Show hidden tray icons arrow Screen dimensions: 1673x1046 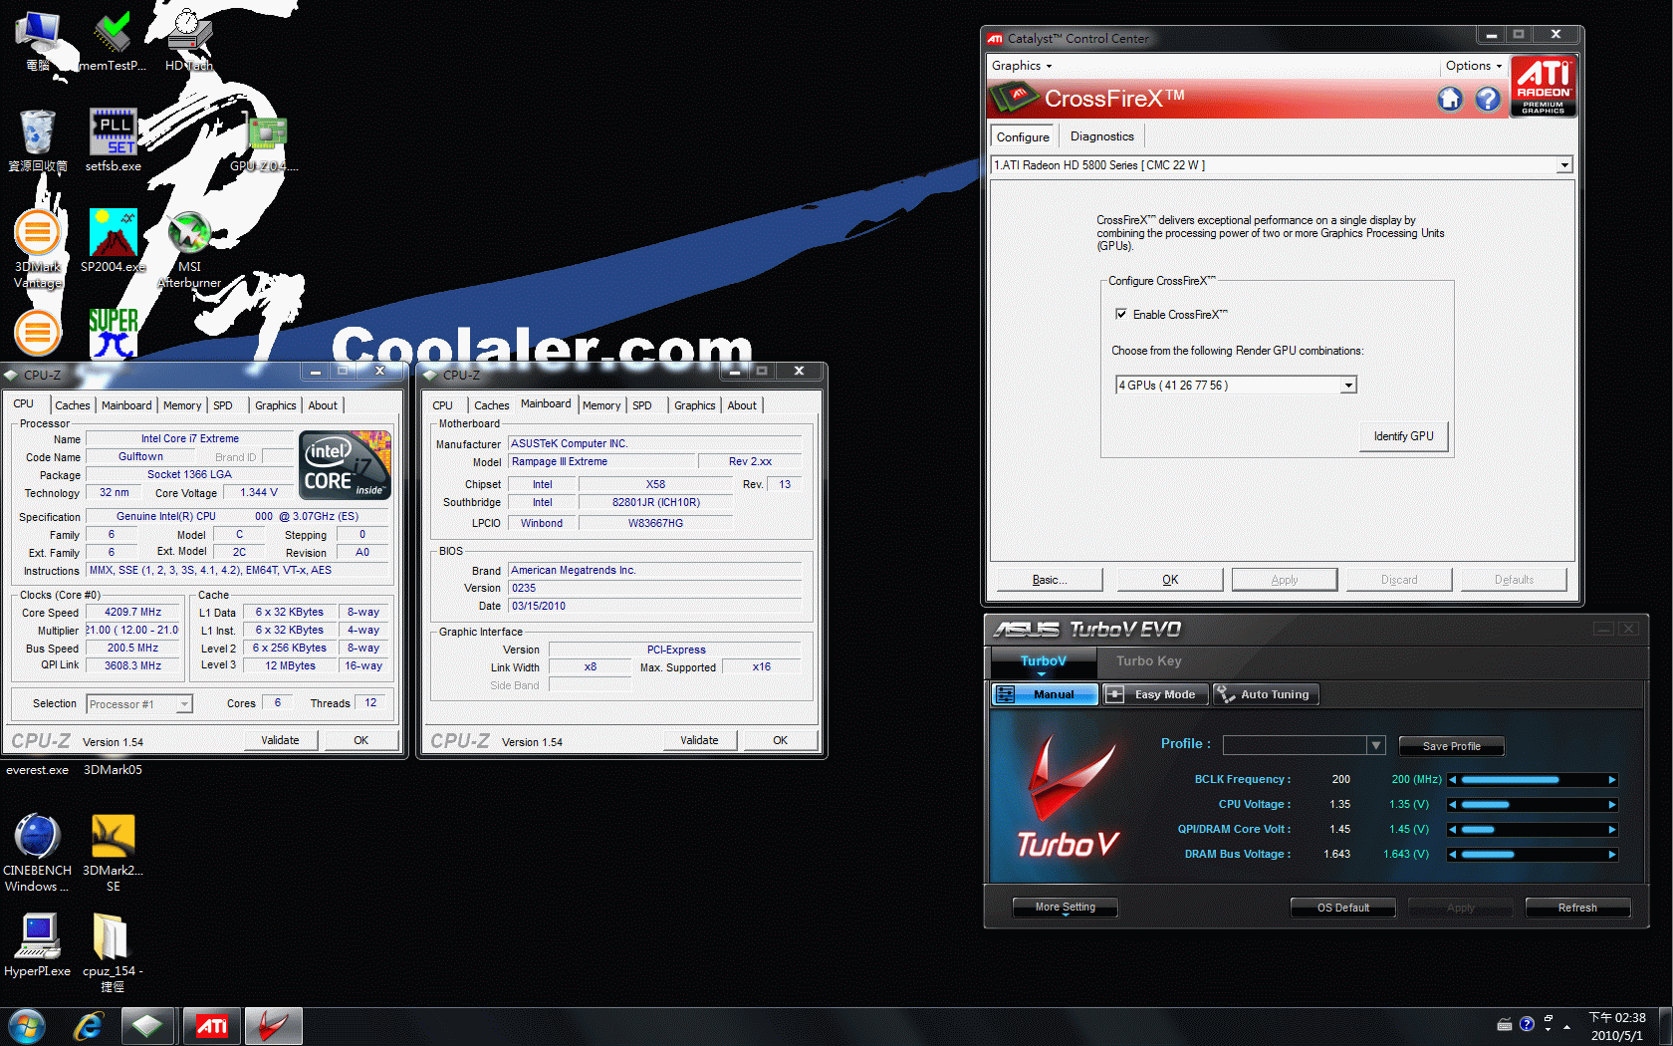click(x=1566, y=1025)
